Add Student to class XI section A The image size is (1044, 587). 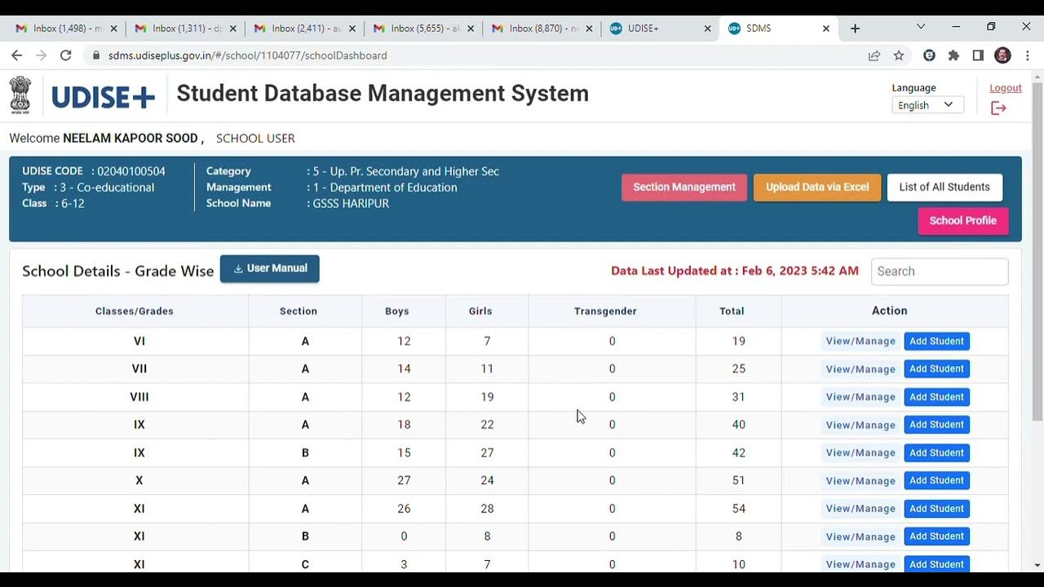coord(936,509)
